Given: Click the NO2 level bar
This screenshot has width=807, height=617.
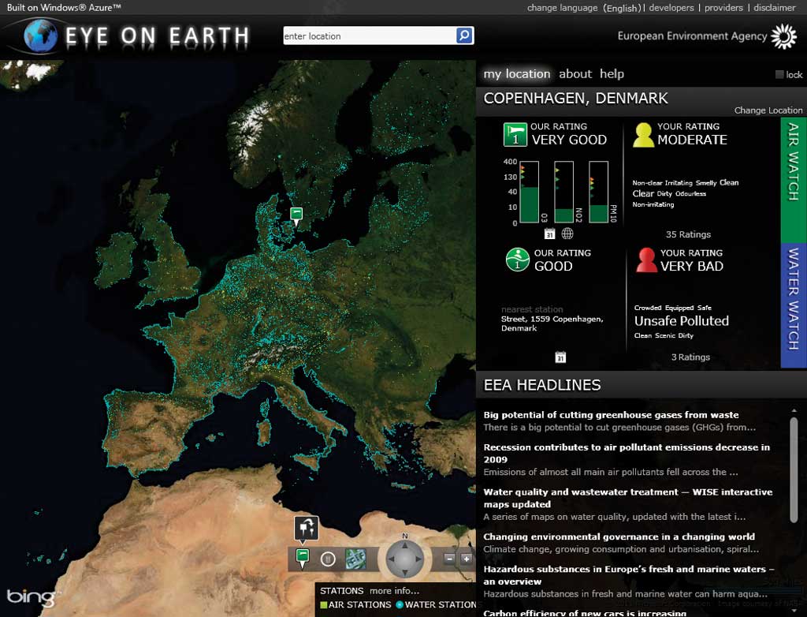Looking at the screenshot, I should point(564,193).
